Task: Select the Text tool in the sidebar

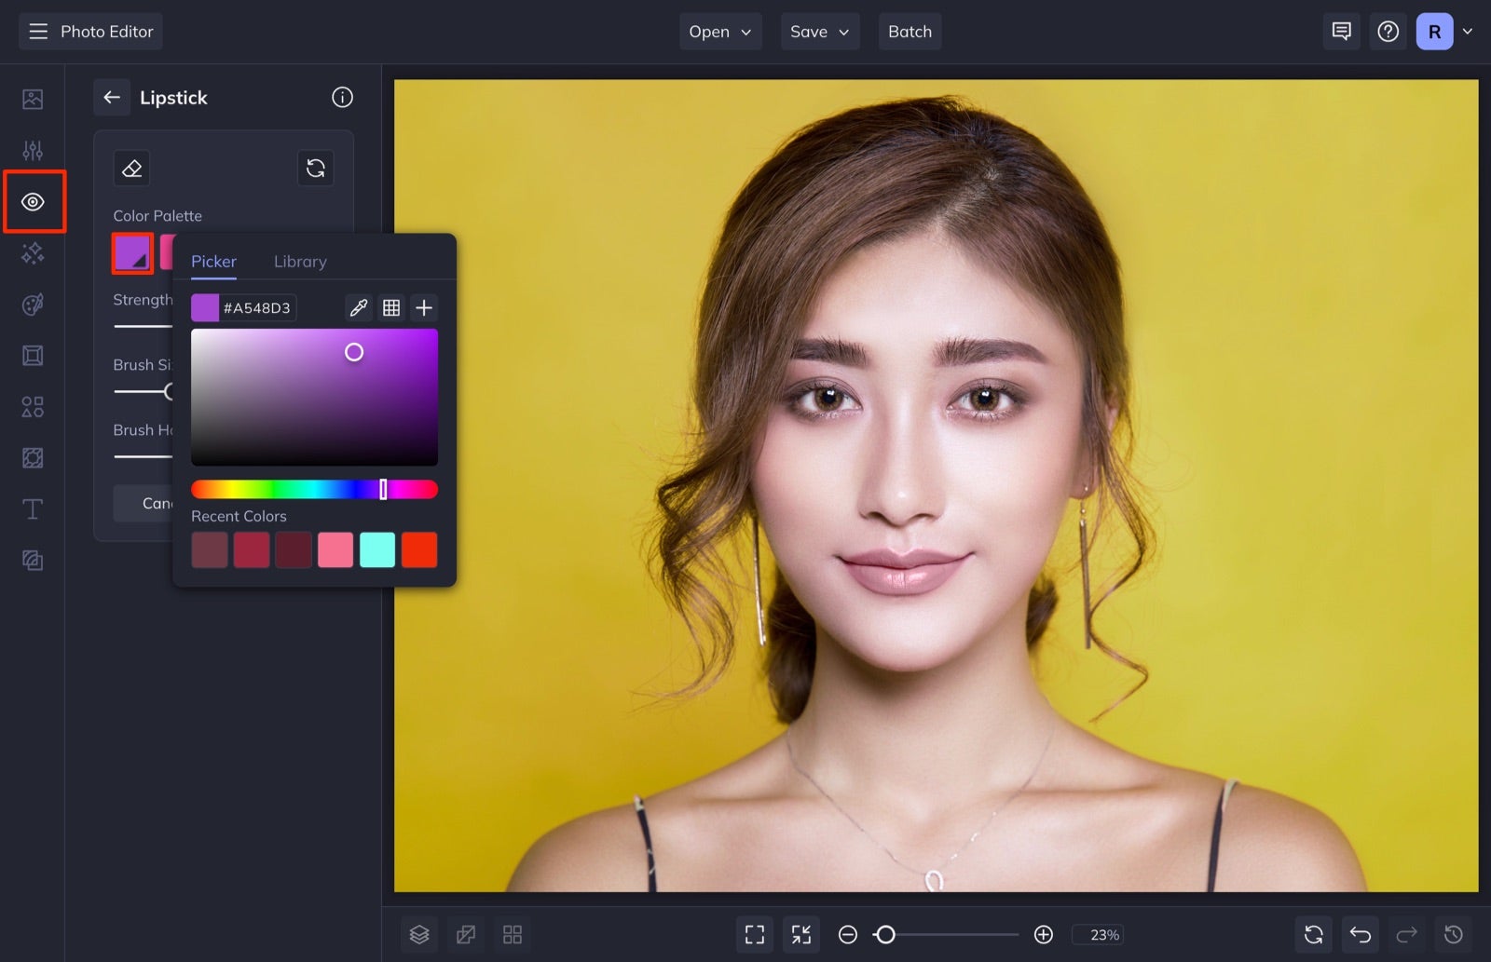Action: pyautogui.click(x=33, y=508)
